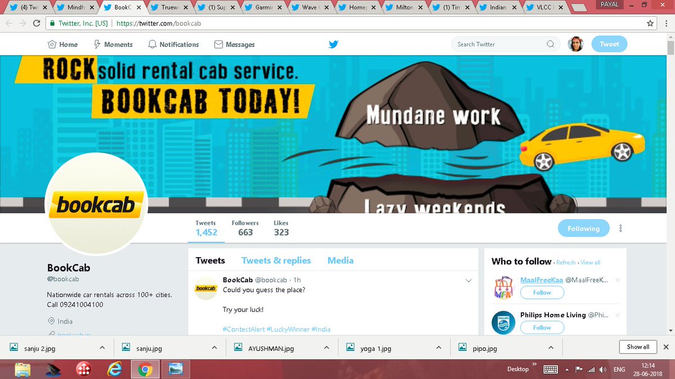
Task: Toggle the Following button for BookCab
Action: point(583,229)
